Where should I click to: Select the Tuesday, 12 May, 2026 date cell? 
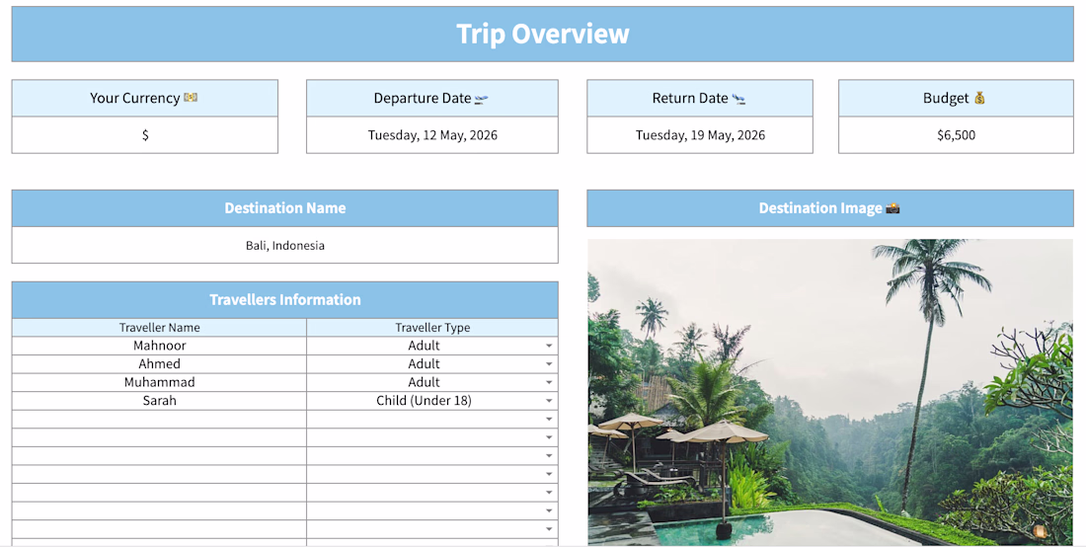click(432, 135)
